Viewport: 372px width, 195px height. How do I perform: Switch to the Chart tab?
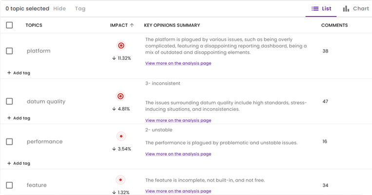356,9
